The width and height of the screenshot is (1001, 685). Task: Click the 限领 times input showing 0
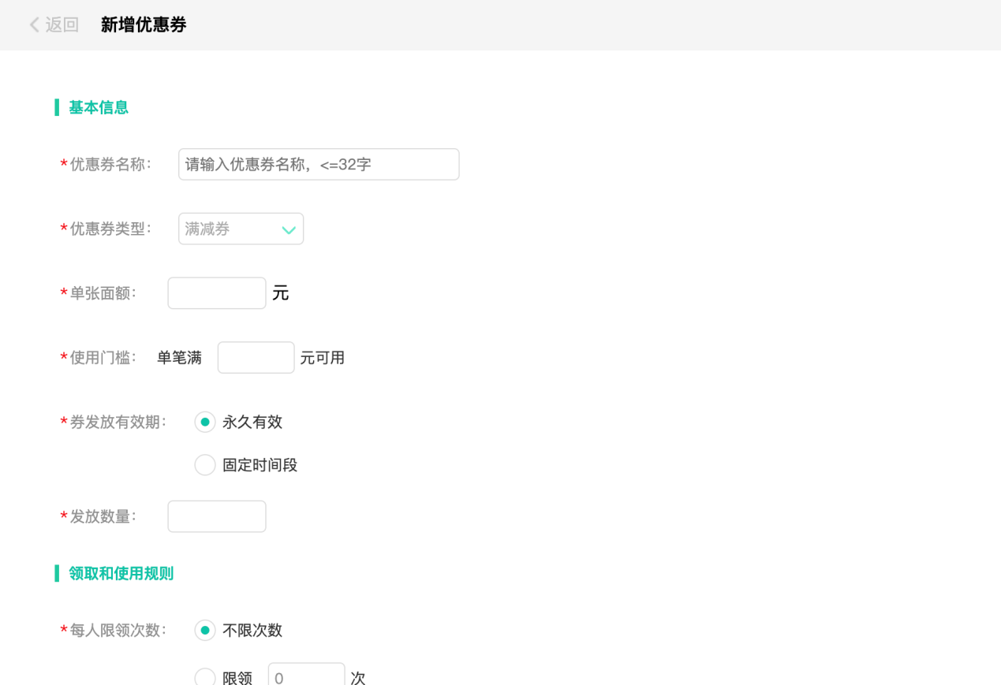pos(306,676)
